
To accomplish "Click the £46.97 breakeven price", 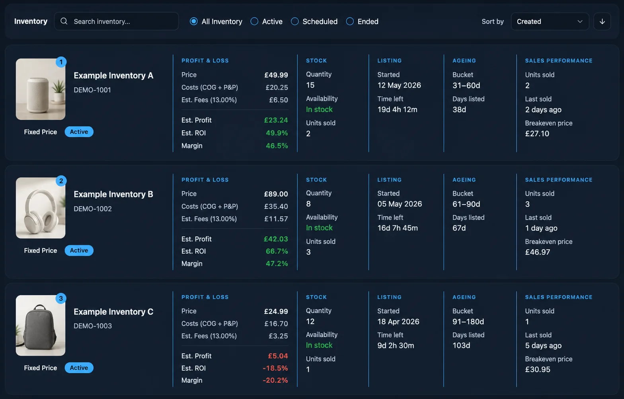I will pyautogui.click(x=537, y=252).
